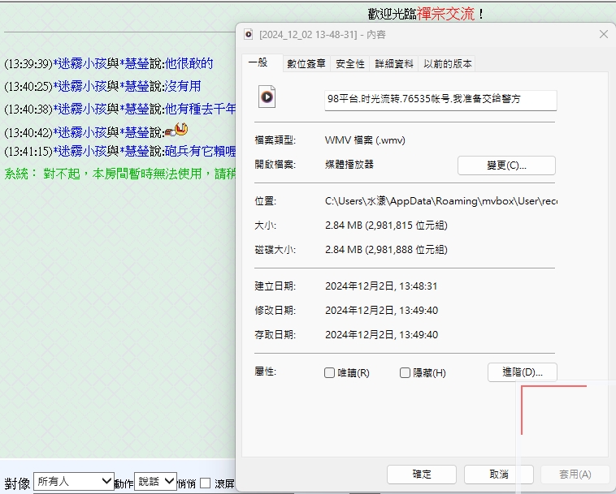Viewport: 616px width, 494px height.
Task: Click the 13:40:38 chat message line
Action: (119, 109)
